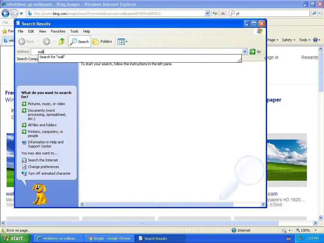The height and width of the screenshot is (243, 324).
Task: Open the IE Help question mark menu
Action: (x=316, y=40)
